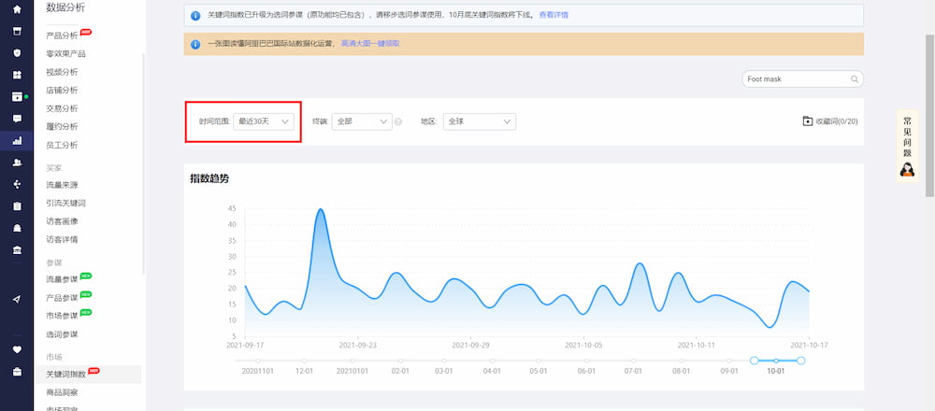Screen dimensions: 935x411
Task: Click the 04-01 marker on the timeline
Action: 492,361
